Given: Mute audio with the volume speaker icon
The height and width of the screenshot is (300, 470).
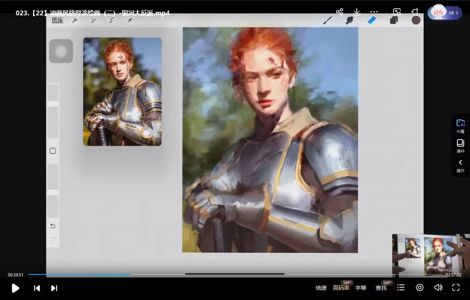Looking at the screenshot, I should [438, 288].
